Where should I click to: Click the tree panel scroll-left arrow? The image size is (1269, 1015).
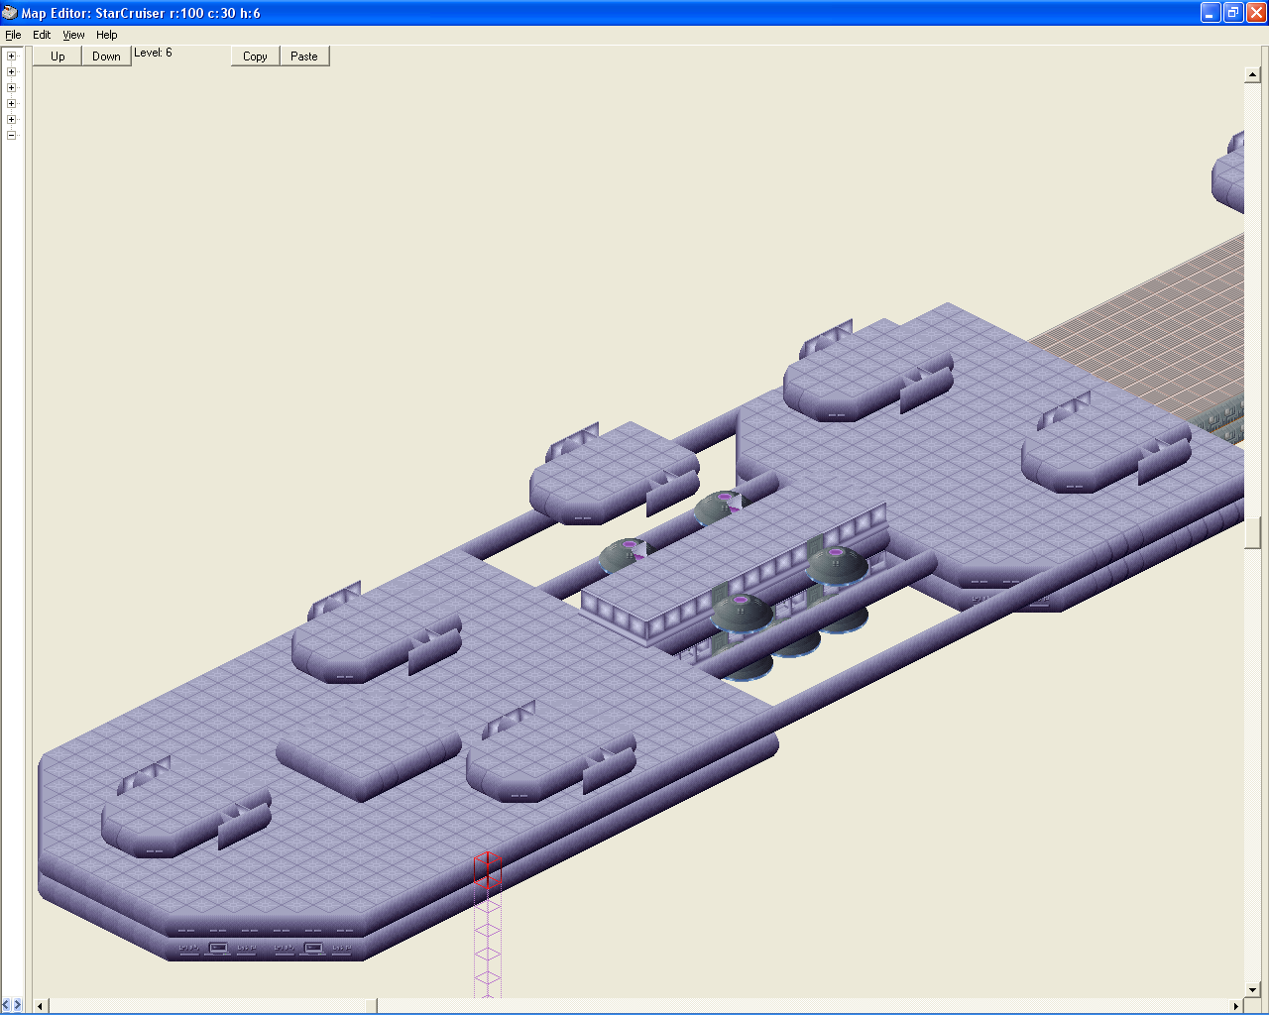click(6, 1005)
